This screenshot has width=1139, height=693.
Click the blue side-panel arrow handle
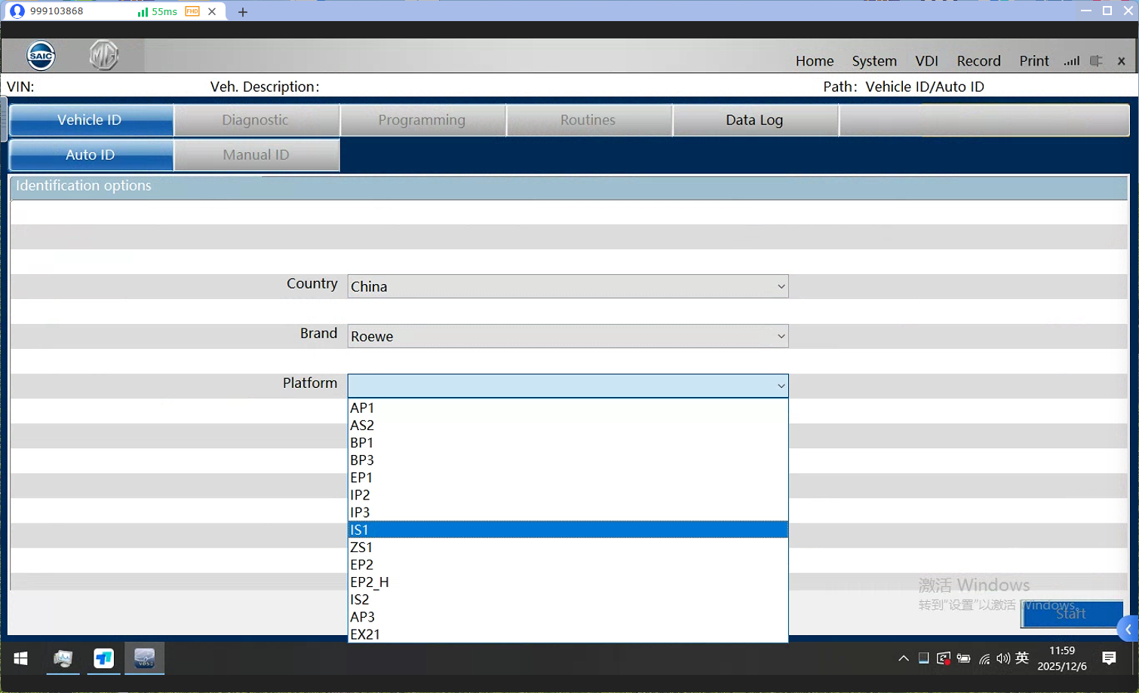[1128, 629]
